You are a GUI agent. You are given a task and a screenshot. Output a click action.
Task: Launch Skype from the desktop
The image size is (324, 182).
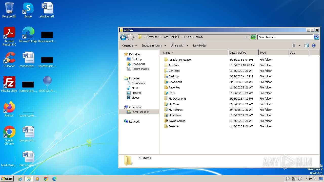[28, 10]
